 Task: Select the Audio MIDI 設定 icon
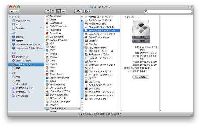coord(86,24)
